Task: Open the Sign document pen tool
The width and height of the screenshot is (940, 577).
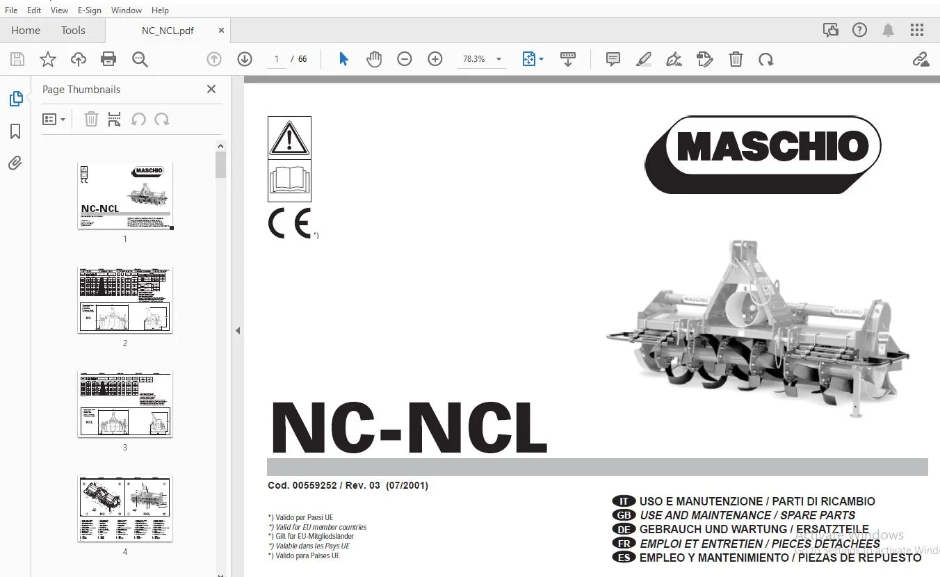Action: point(674,60)
